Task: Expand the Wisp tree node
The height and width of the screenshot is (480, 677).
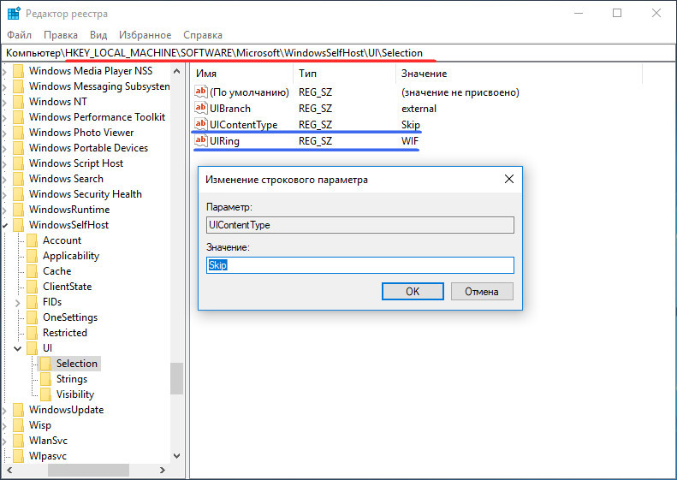Action: point(5,425)
